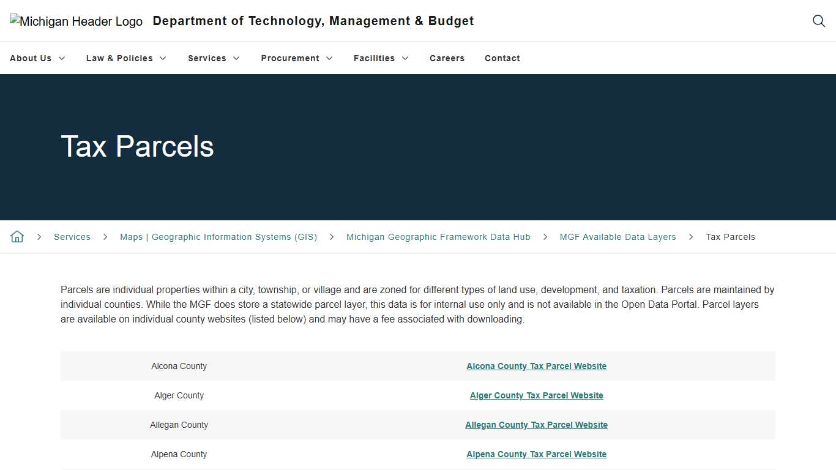
Task: Click the search magnifier icon
Action: [x=818, y=21]
